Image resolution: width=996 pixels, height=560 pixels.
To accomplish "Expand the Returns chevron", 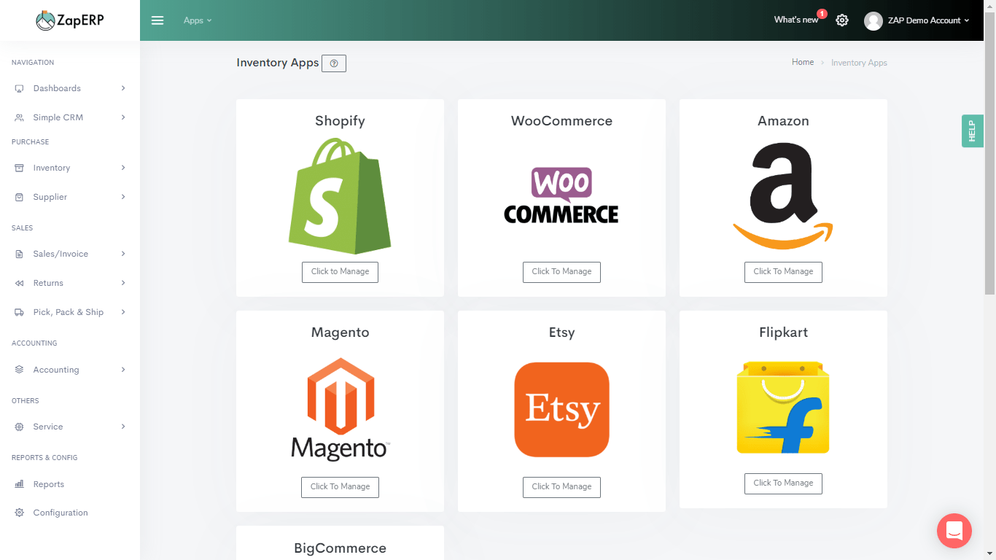I will coord(123,283).
